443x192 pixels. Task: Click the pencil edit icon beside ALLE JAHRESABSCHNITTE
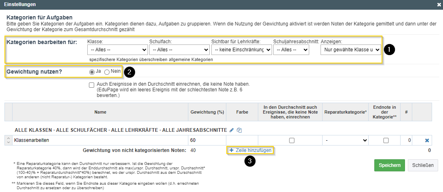pyautogui.click(x=232, y=130)
